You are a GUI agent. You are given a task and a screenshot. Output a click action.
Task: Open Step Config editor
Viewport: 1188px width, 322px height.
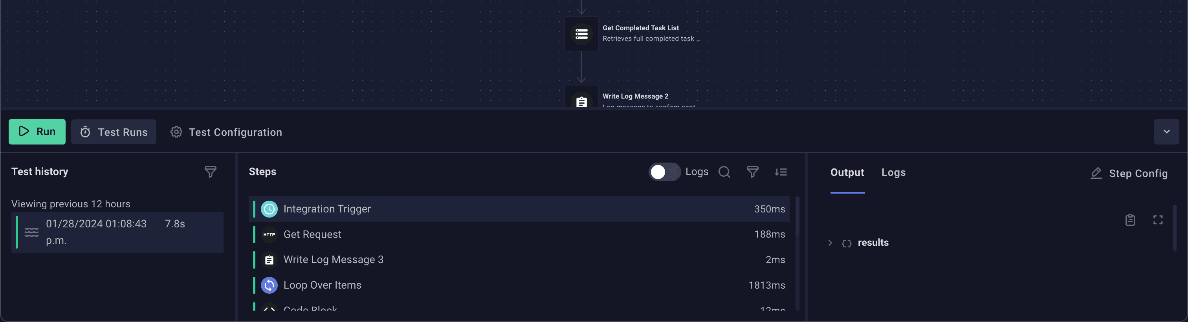(1129, 173)
